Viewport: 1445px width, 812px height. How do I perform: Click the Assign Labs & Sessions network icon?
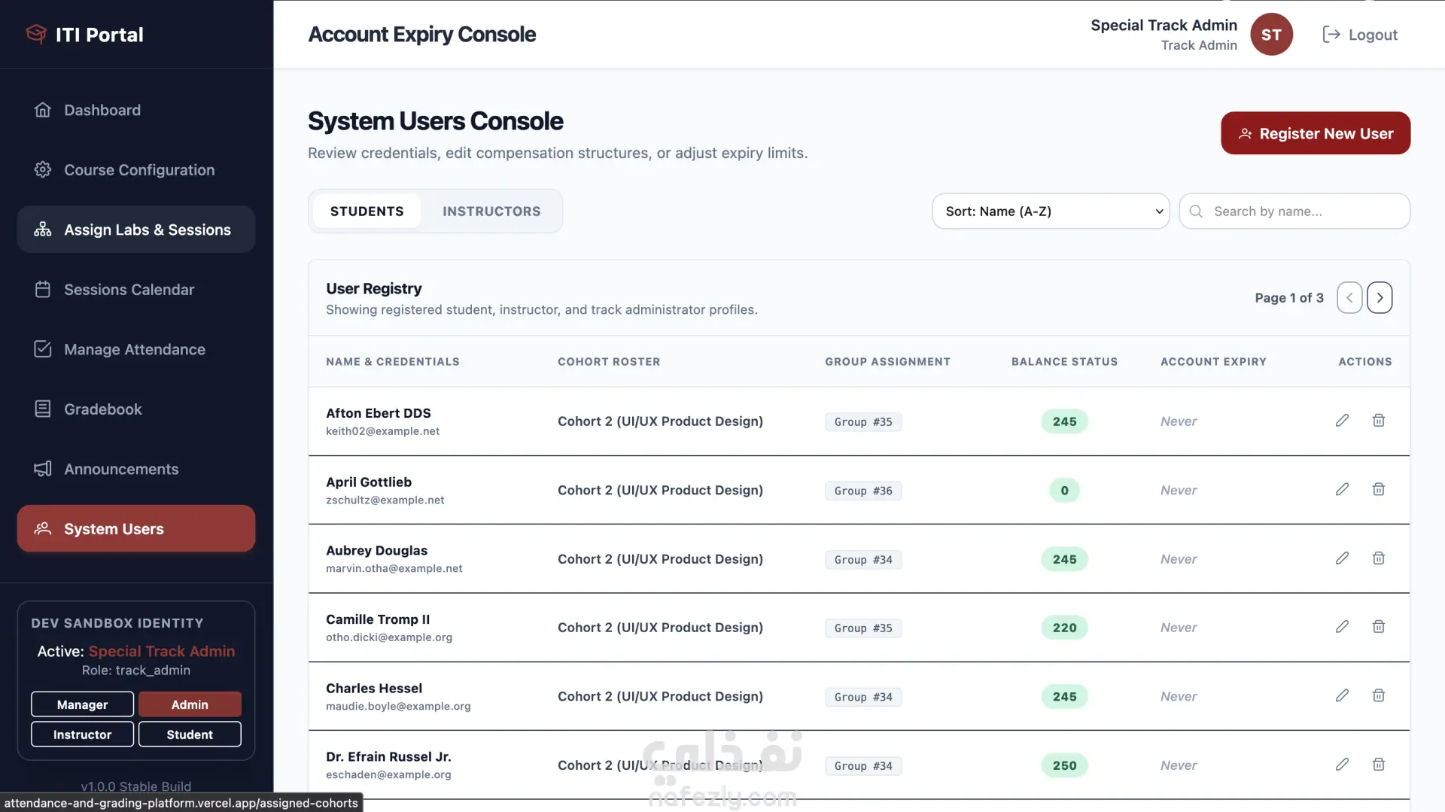(x=43, y=230)
